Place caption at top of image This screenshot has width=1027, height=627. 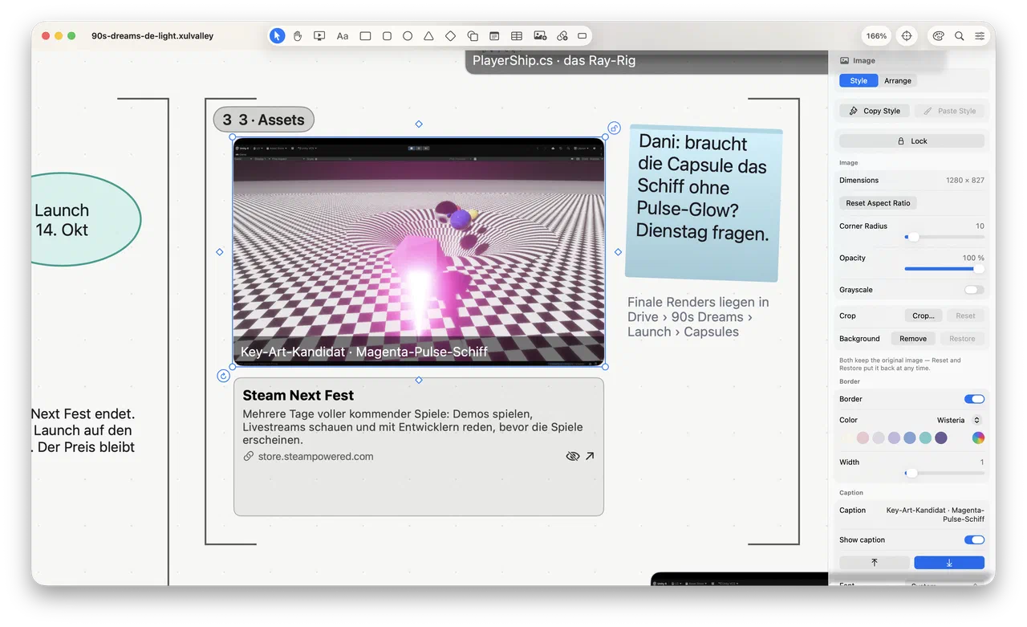(875, 563)
